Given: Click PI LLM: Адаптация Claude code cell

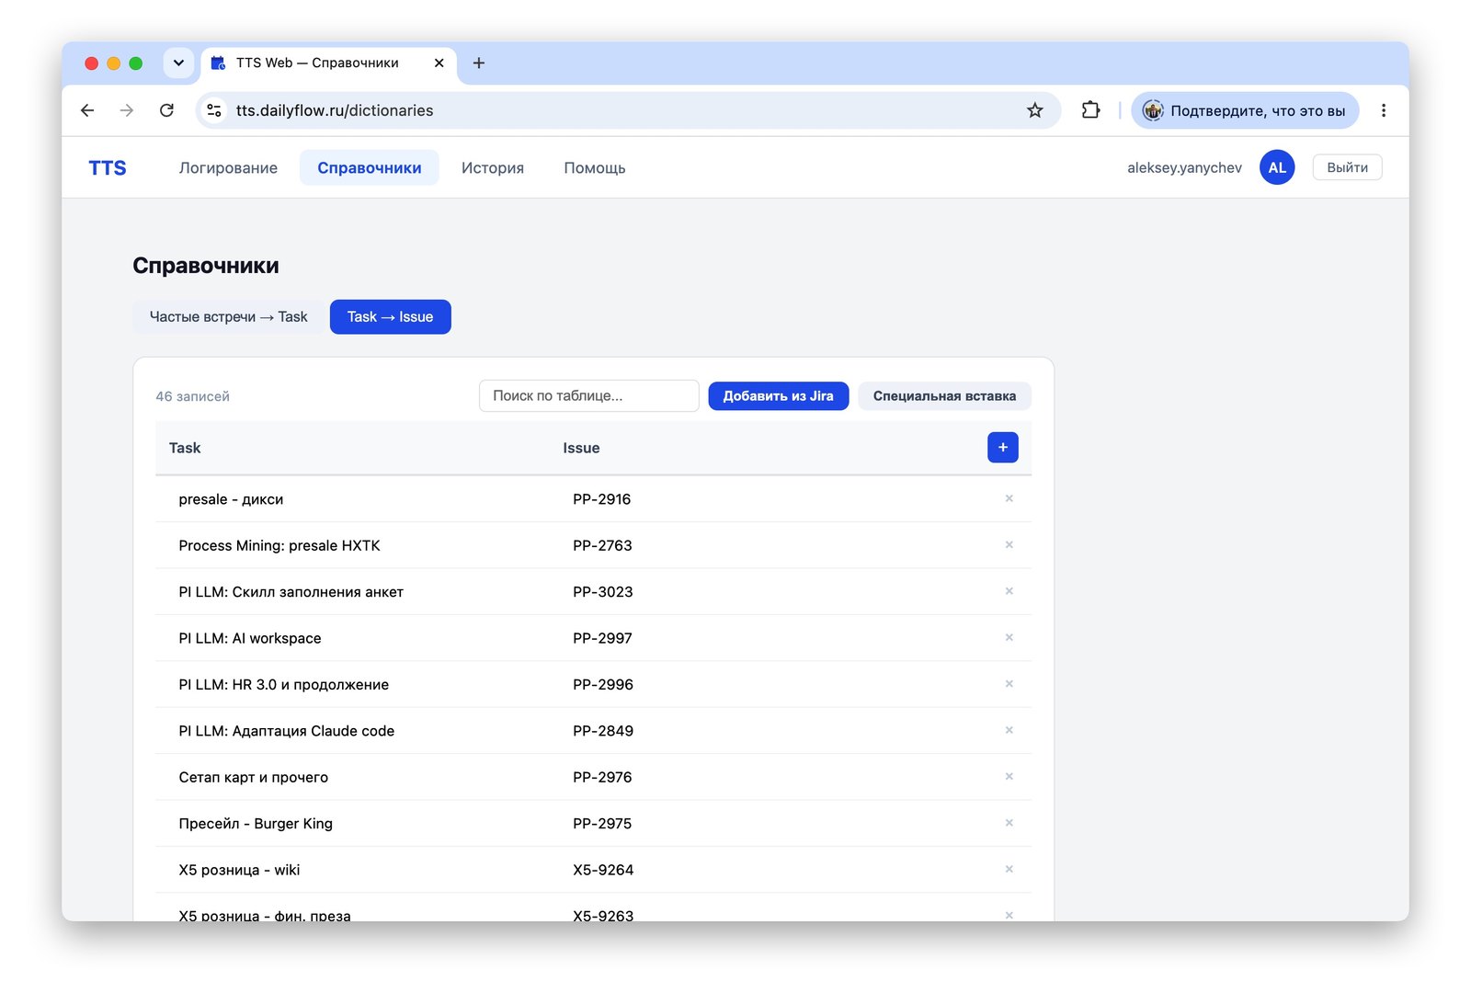Looking at the screenshot, I should click(287, 731).
